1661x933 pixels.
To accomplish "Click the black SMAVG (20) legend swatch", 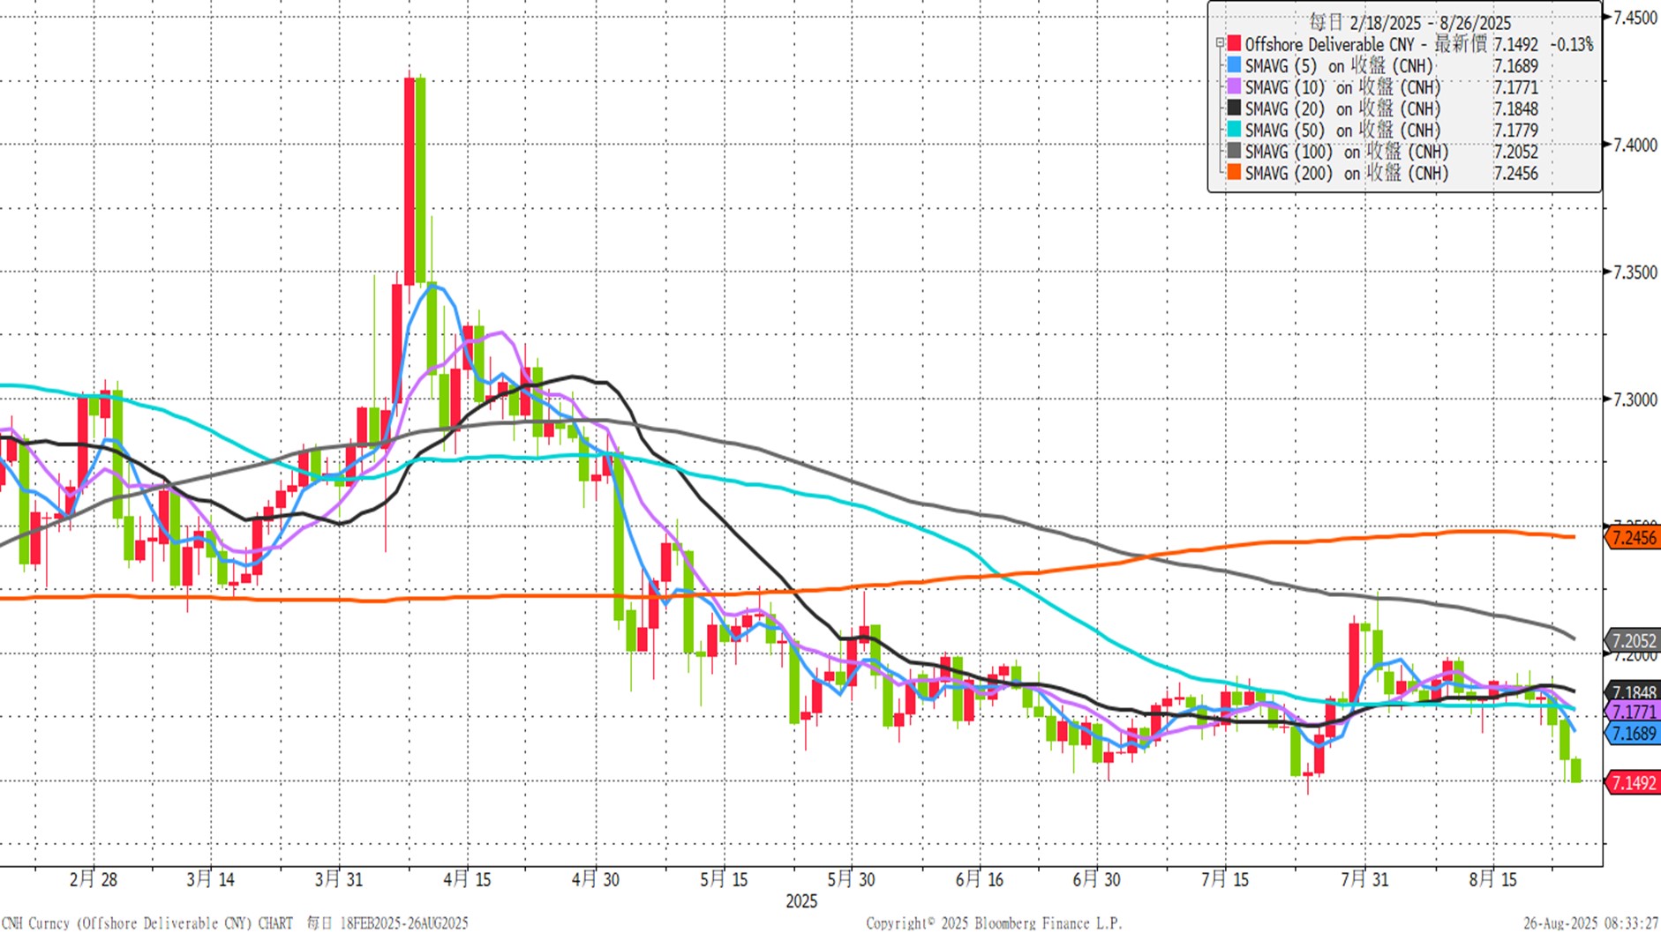I will point(1234,108).
